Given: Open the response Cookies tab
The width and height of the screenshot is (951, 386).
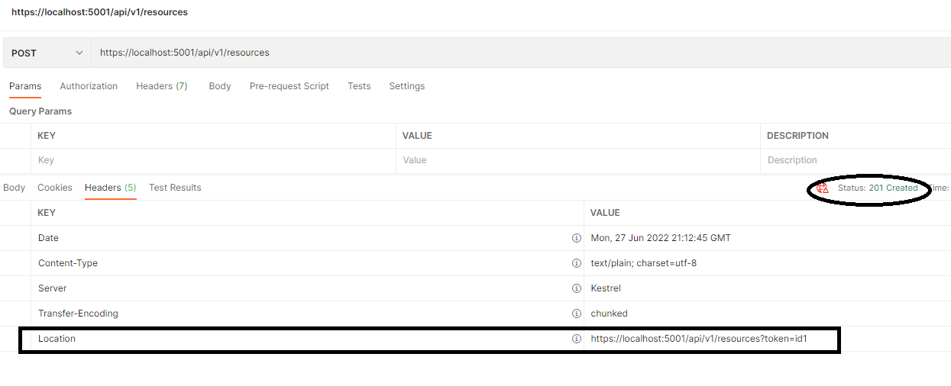Looking at the screenshot, I should [55, 188].
